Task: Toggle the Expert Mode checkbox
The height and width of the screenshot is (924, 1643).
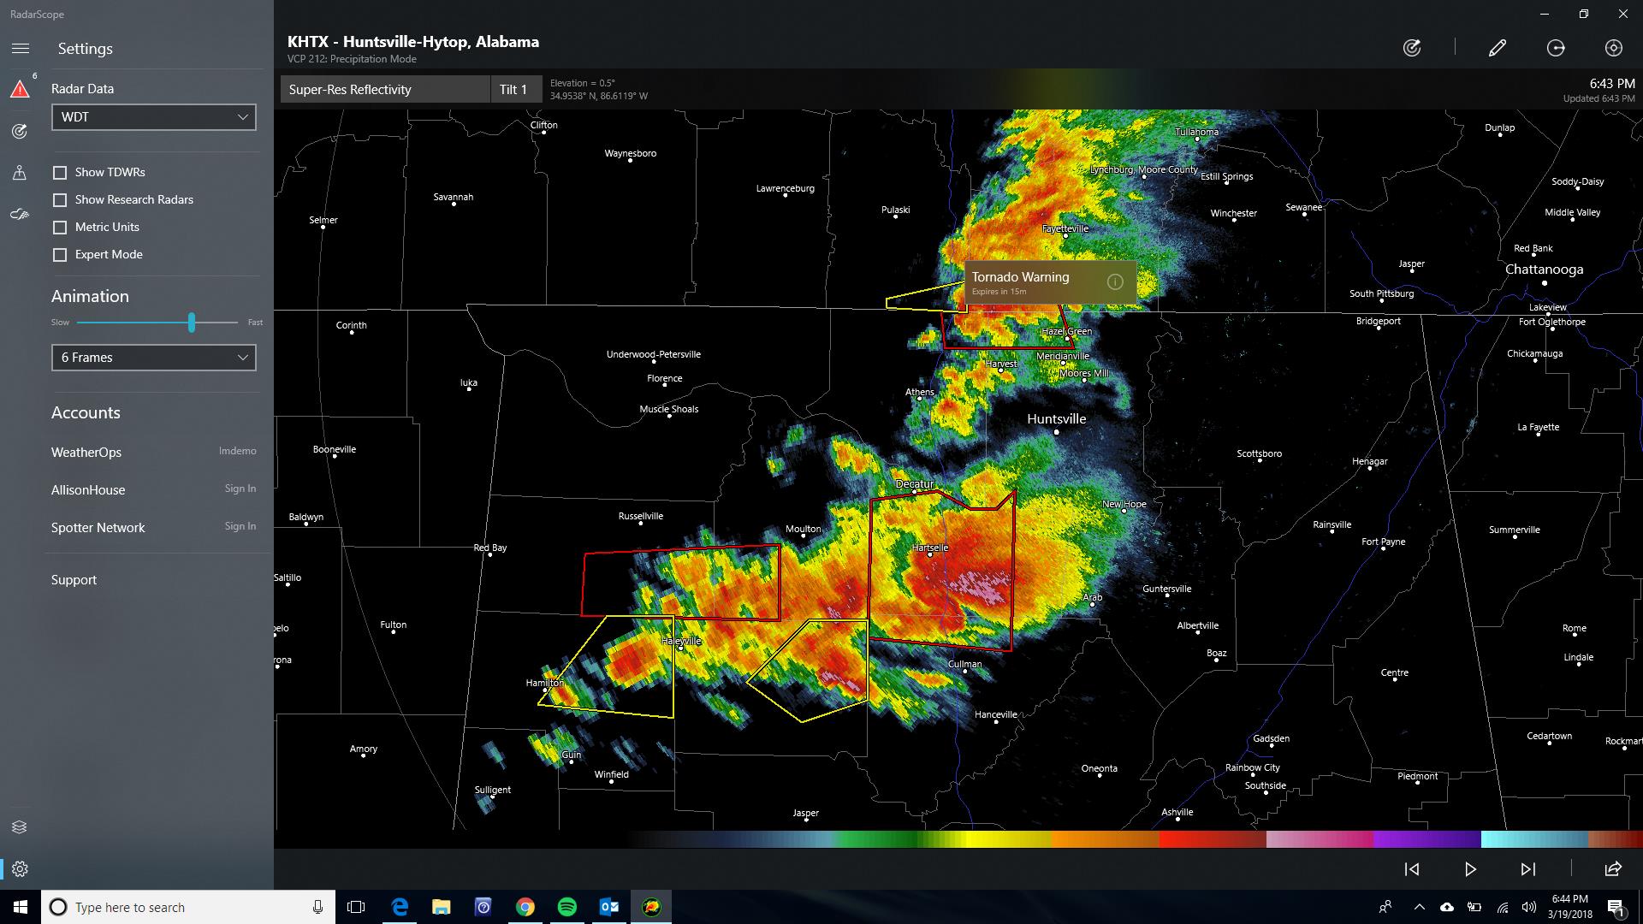Action: pos(61,254)
